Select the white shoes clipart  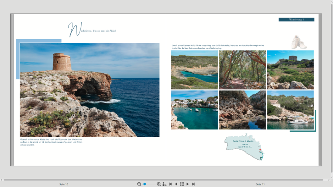[298, 42]
